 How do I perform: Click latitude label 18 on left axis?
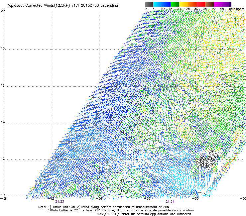click(3, 48)
